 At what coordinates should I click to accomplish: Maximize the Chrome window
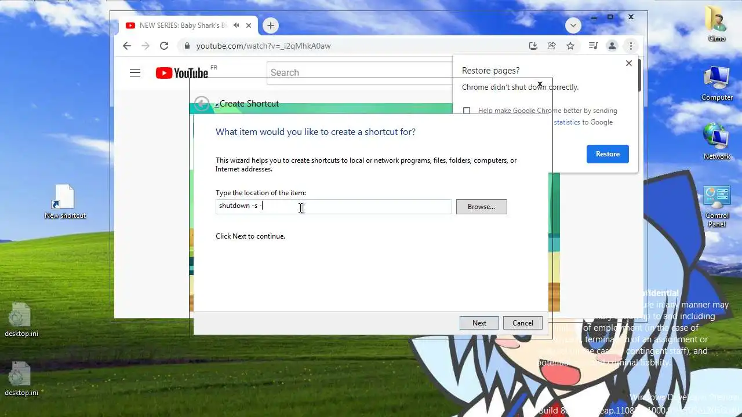click(610, 17)
